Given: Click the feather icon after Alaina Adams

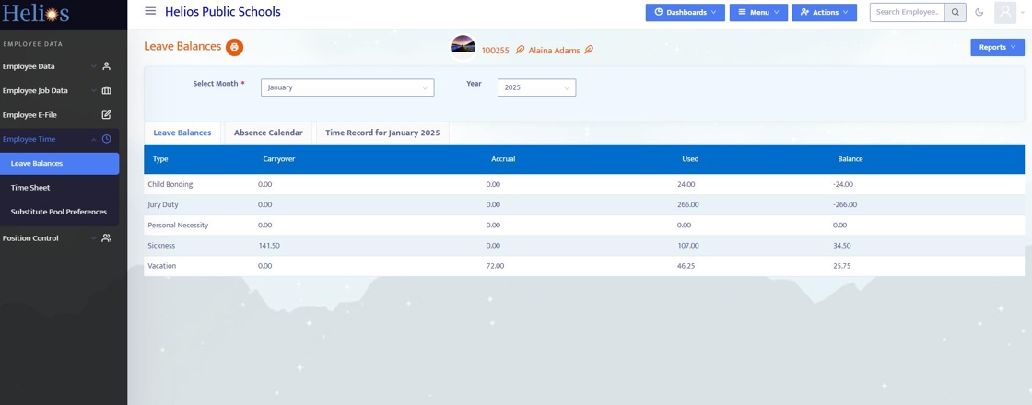Looking at the screenshot, I should pyautogui.click(x=589, y=50).
